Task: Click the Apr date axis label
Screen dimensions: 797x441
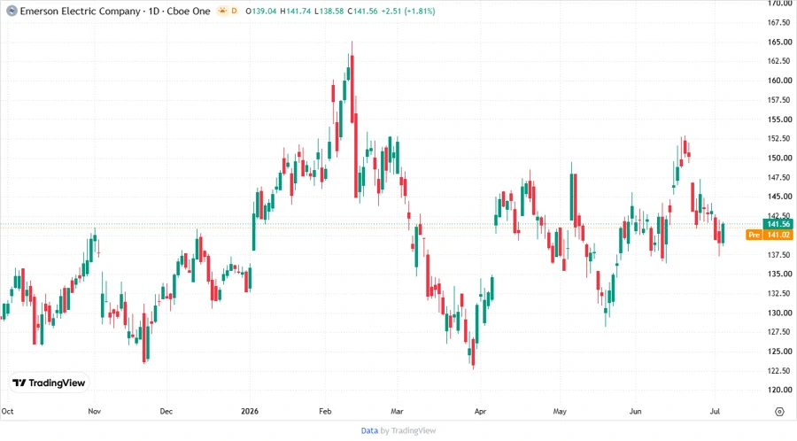Action: click(x=480, y=411)
